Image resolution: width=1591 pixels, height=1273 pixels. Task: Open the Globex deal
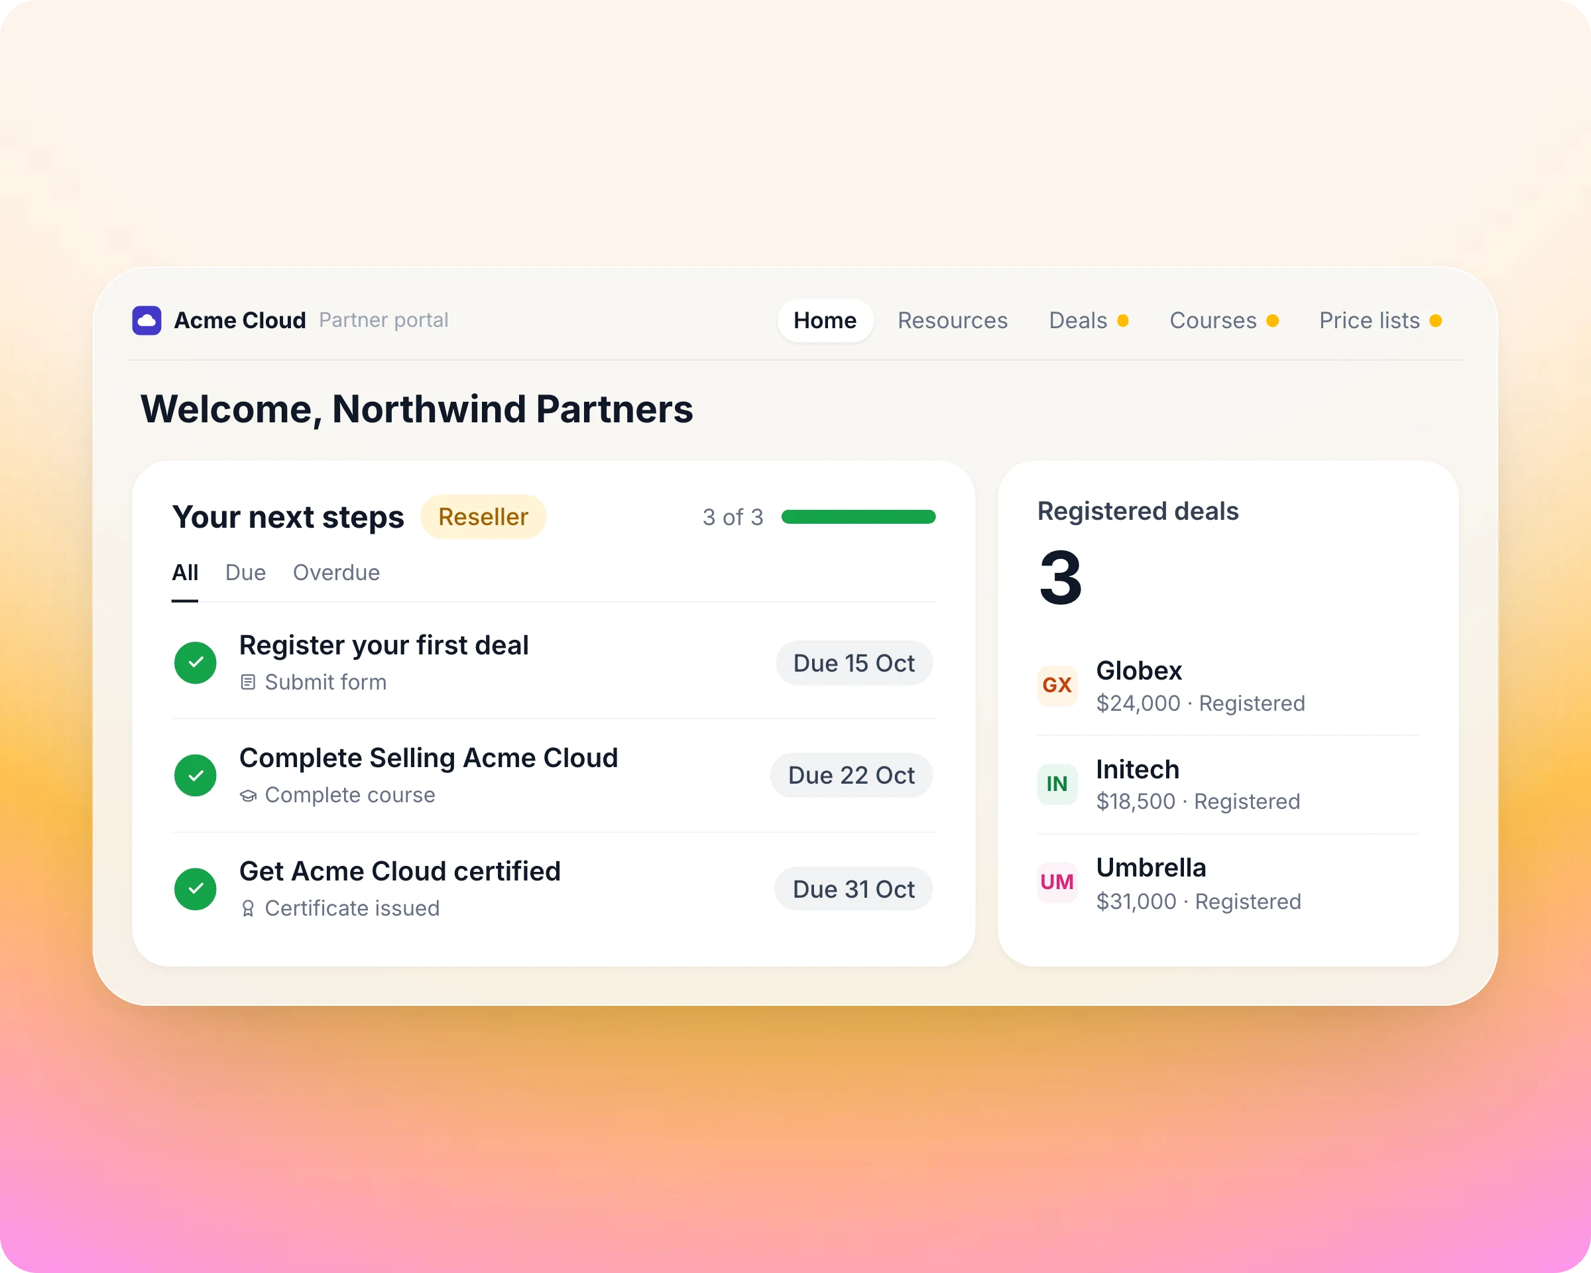pyautogui.click(x=1228, y=686)
